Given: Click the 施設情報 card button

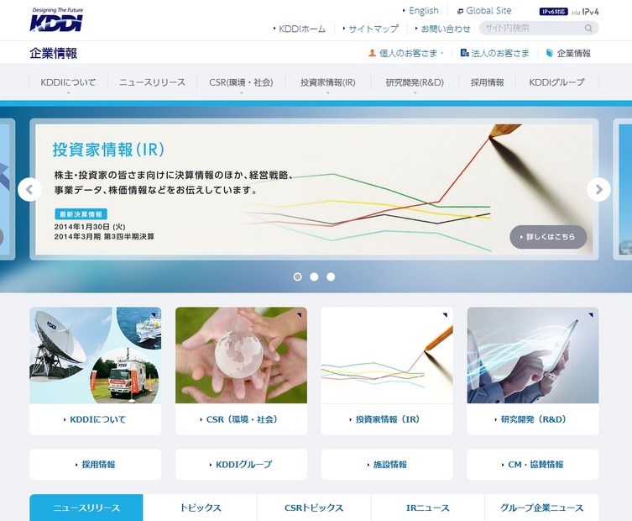Looking at the screenshot, I should tap(387, 465).
